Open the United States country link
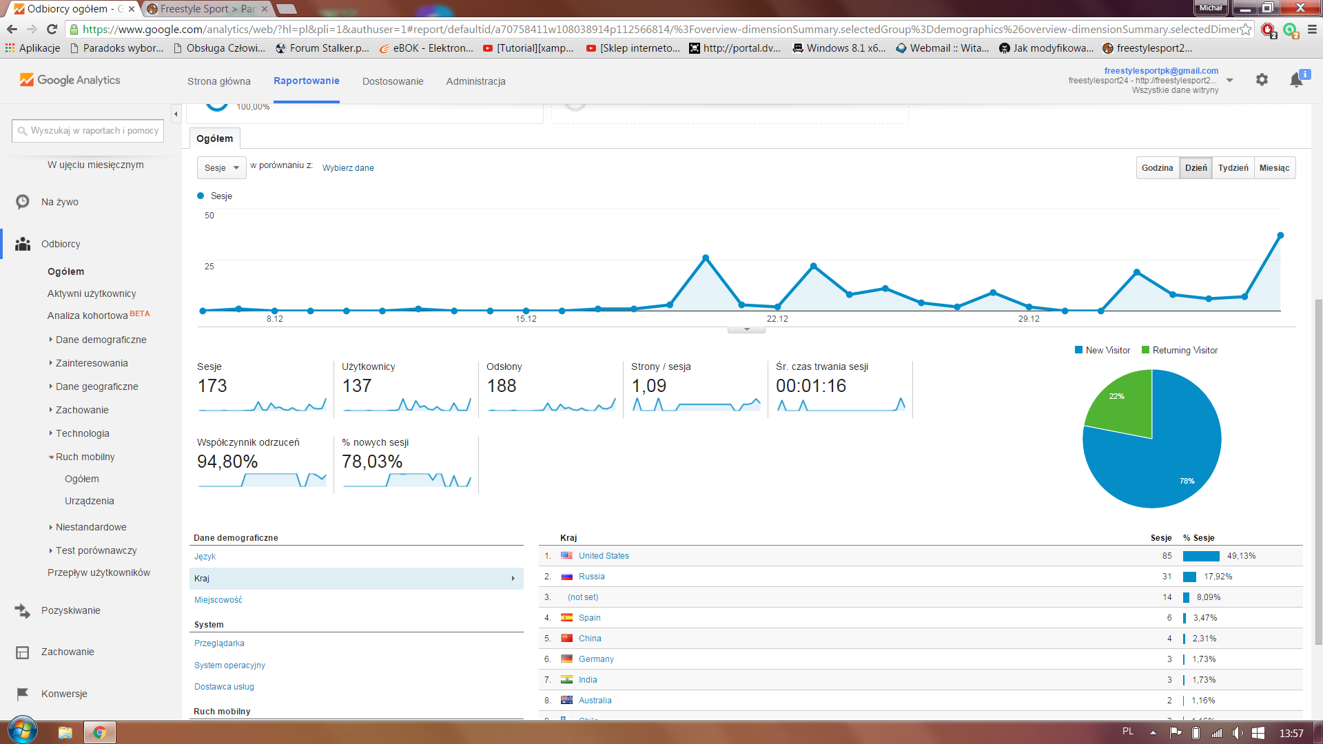Image resolution: width=1323 pixels, height=744 pixels. [604, 556]
